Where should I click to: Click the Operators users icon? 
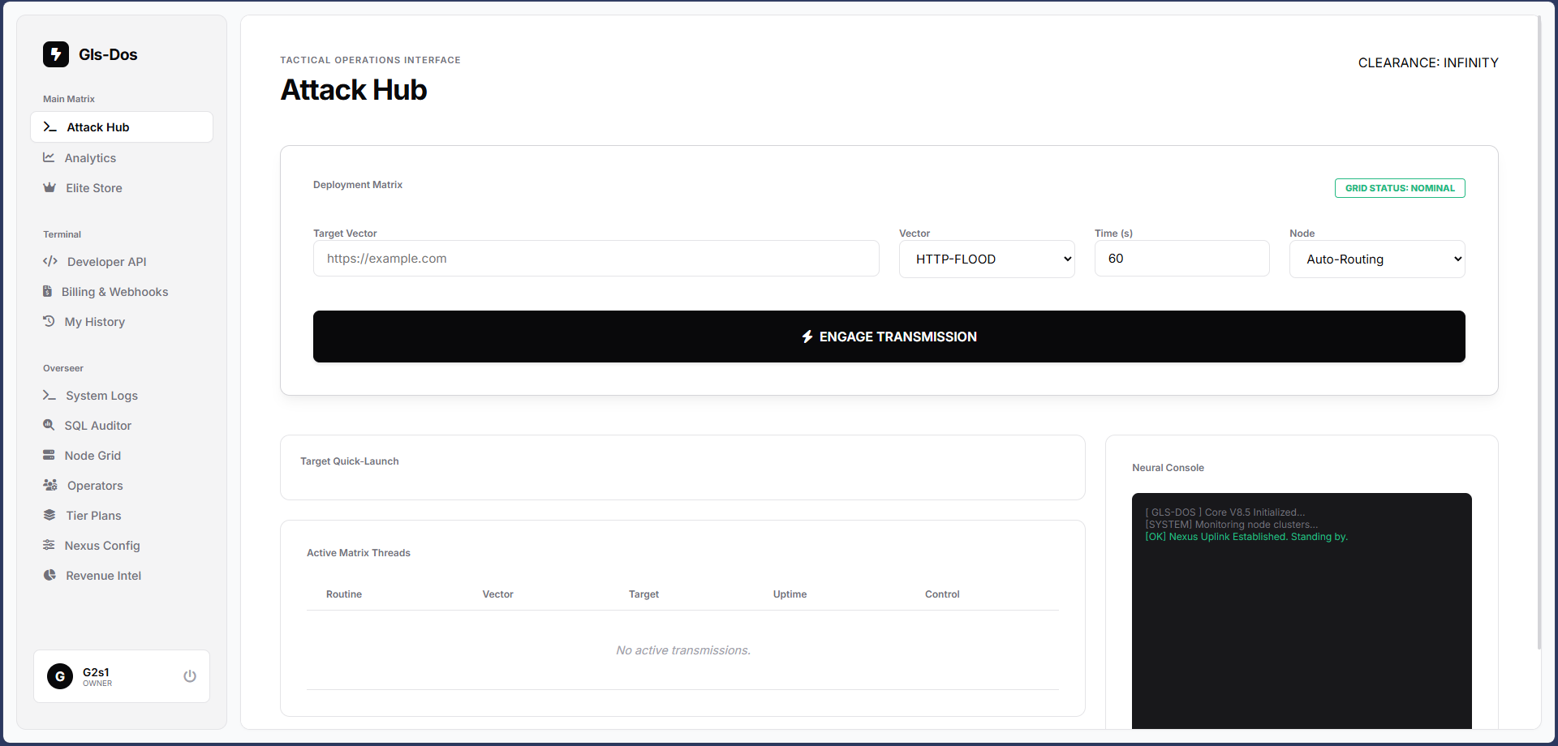(50, 485)
